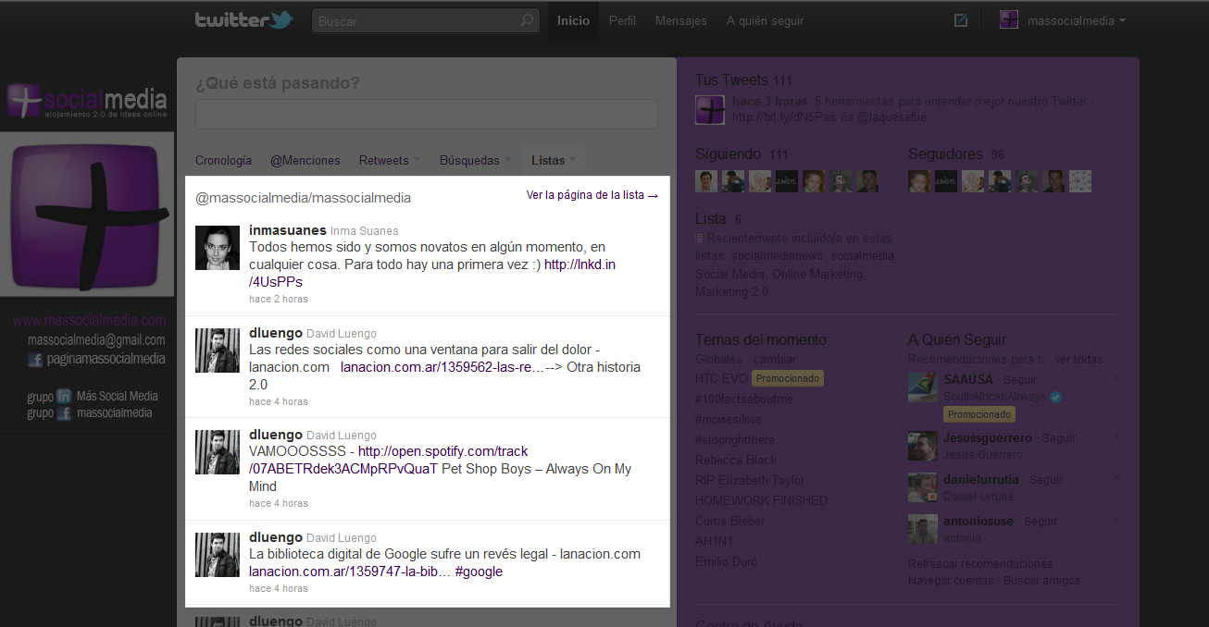Open the lnkd.in link in Inma's tweet

click(580, 264)
